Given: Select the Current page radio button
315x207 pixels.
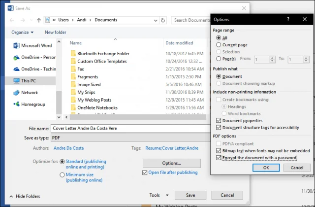Looking at the screenshot, I should (x=219, y=45).
